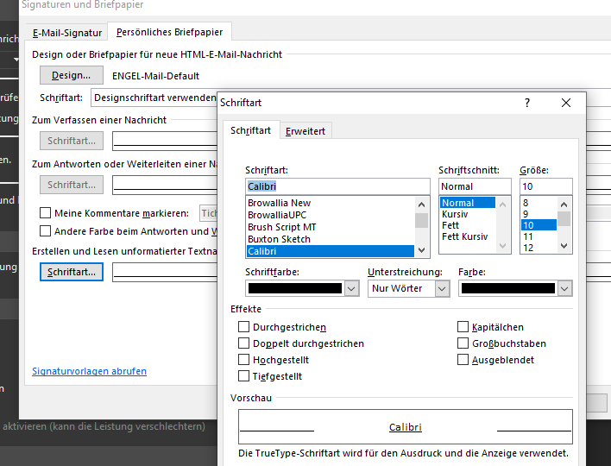This screenshot has width=611, height=466.
Task: Select size 8 in Größe list
Action: (539, 203)
